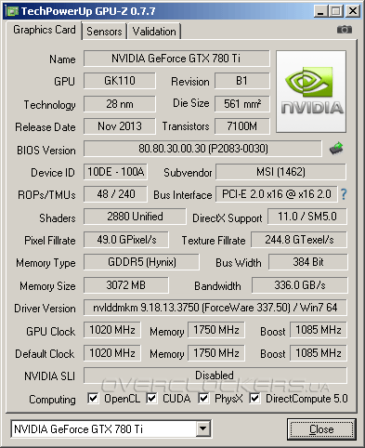Click the Driver Version field
365x448 pixels.
point(215,308)
